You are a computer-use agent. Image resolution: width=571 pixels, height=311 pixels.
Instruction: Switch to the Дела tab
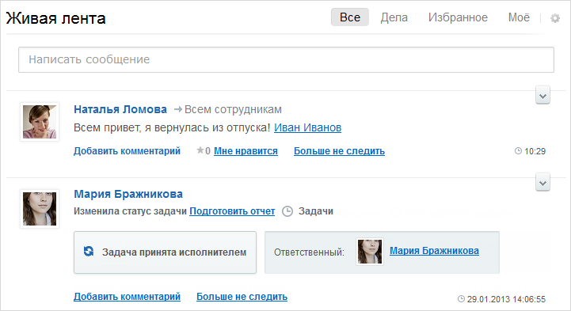(x=394, y=17)
